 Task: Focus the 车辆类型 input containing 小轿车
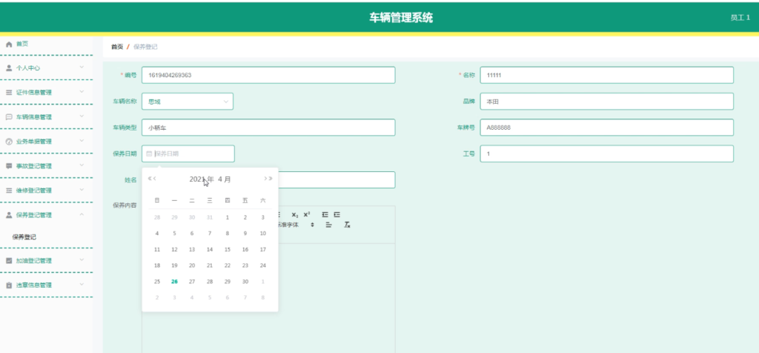(x=268, y=128)
